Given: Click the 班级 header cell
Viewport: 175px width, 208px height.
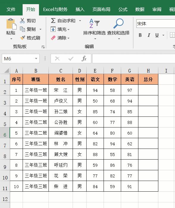Looking at the screenshot, I should tap(36, 79).
